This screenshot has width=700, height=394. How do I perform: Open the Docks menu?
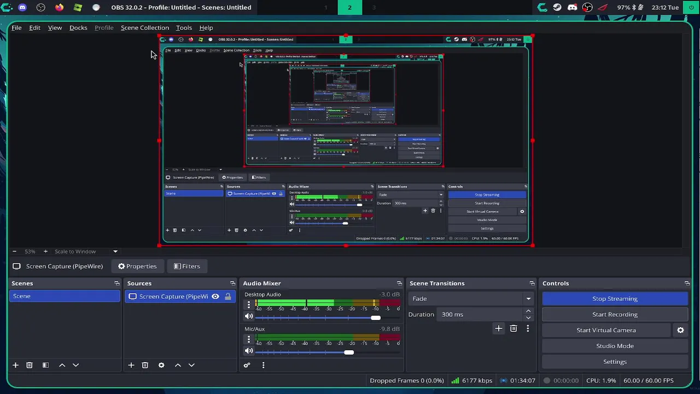click(x=78, y=27)
